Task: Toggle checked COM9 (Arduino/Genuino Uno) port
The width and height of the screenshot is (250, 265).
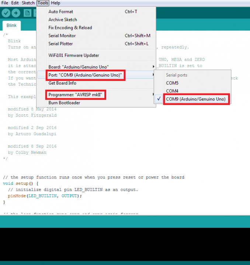Action: 192,99
